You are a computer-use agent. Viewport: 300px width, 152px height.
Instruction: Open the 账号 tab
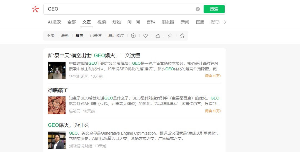click(215, 22)
